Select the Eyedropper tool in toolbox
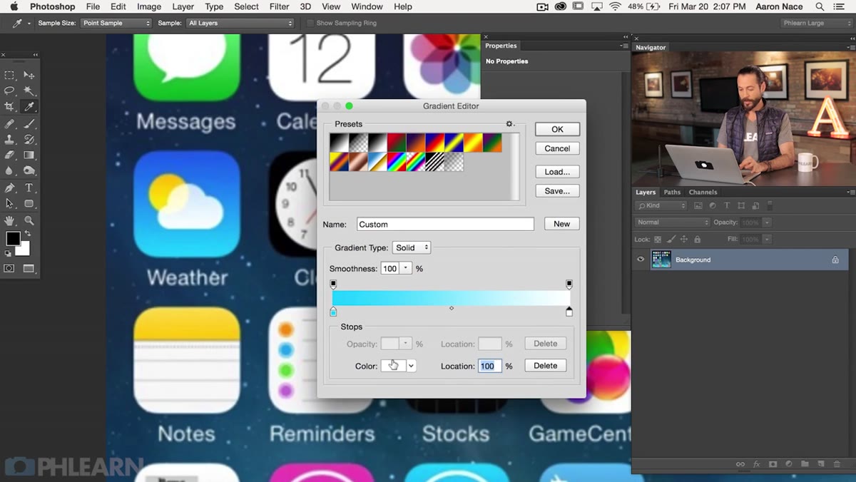Screen dimensions: 856x482 point(29,106)
